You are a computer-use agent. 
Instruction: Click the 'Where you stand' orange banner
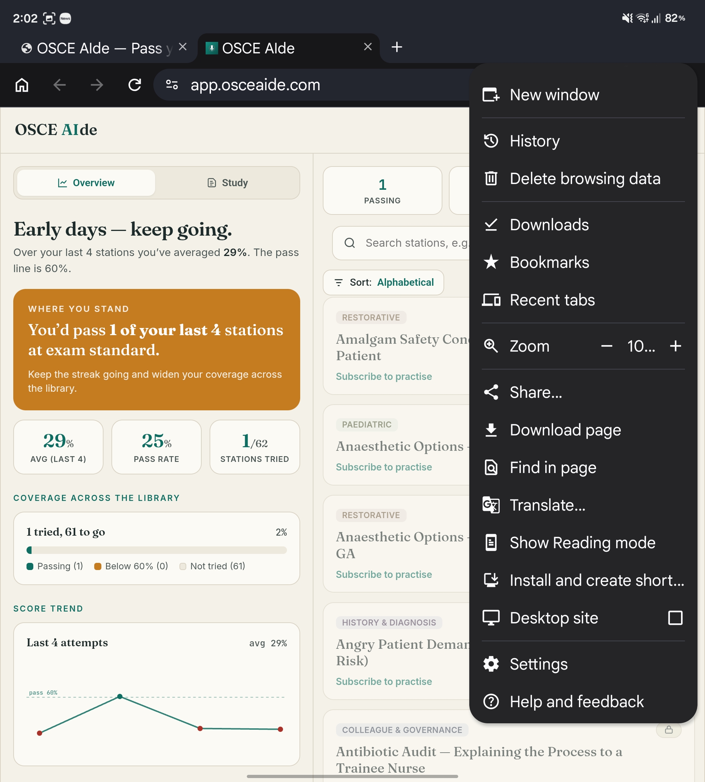coord(157,349)
